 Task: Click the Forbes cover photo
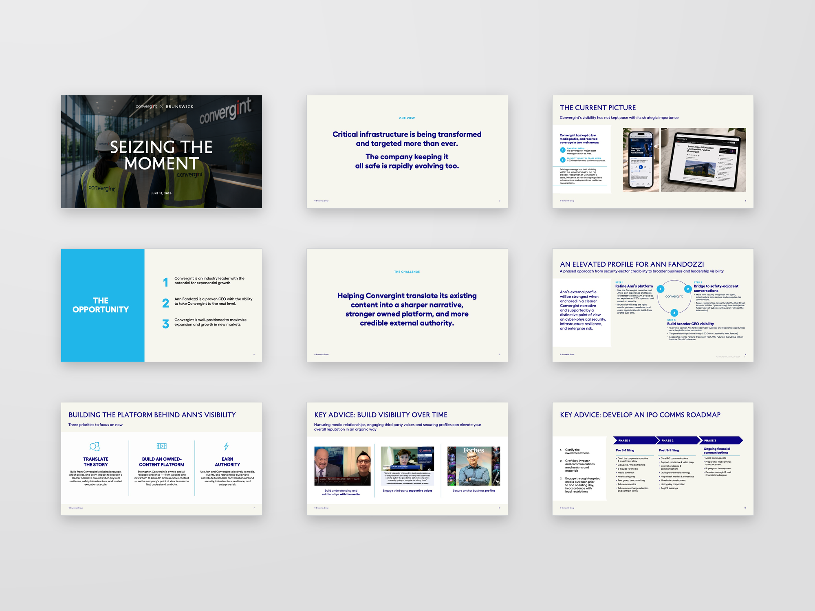click(x=474, y=466)
